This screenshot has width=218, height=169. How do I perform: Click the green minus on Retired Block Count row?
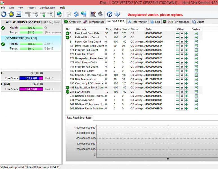click(177, 37)
